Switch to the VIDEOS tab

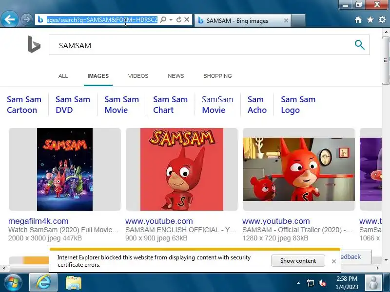point(138,76)
